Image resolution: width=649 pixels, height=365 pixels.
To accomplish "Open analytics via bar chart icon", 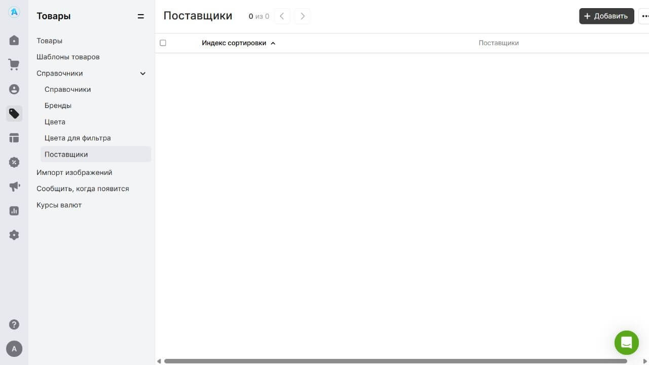I will click(x=14, y=211).
